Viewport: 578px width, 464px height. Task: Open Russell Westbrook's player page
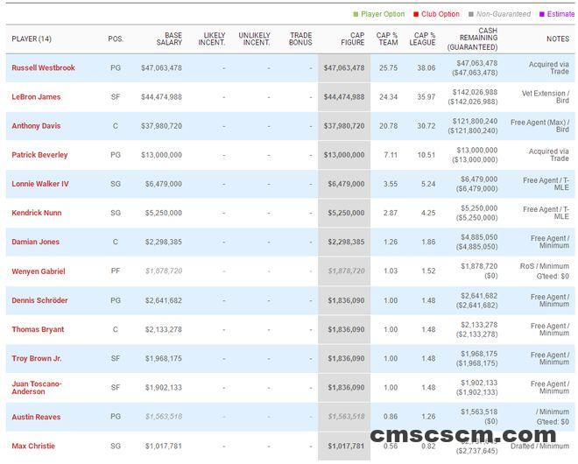(43, 67)
